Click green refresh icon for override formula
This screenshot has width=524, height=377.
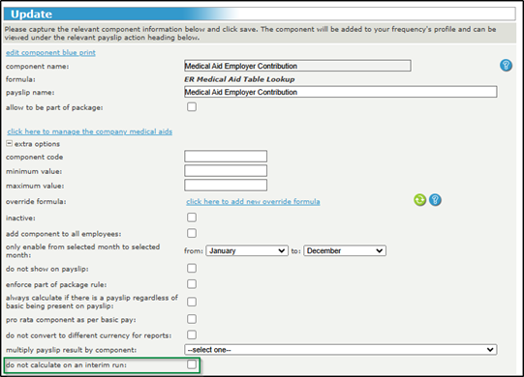[x=419, y=200]
